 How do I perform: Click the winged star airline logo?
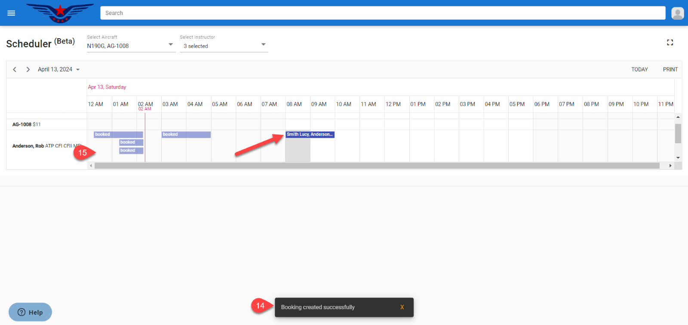(60, 13)
